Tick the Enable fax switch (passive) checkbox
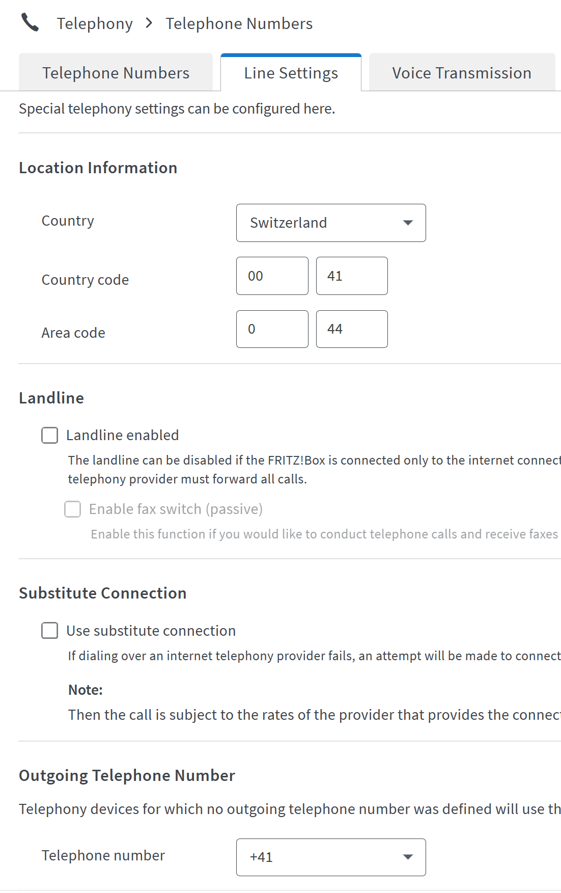Image resolution: width=561 pixels, height=893 pixels. tap(73, 509)
